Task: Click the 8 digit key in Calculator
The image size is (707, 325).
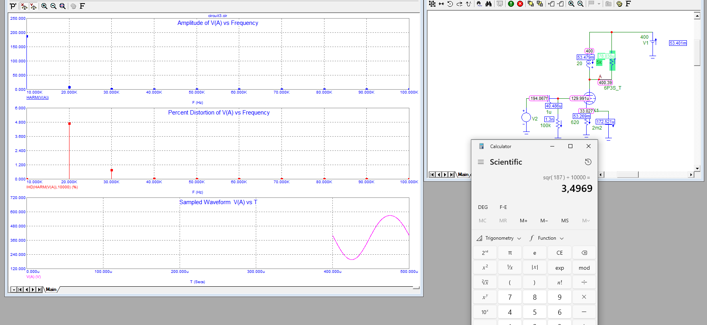Action: pos(534,297)
